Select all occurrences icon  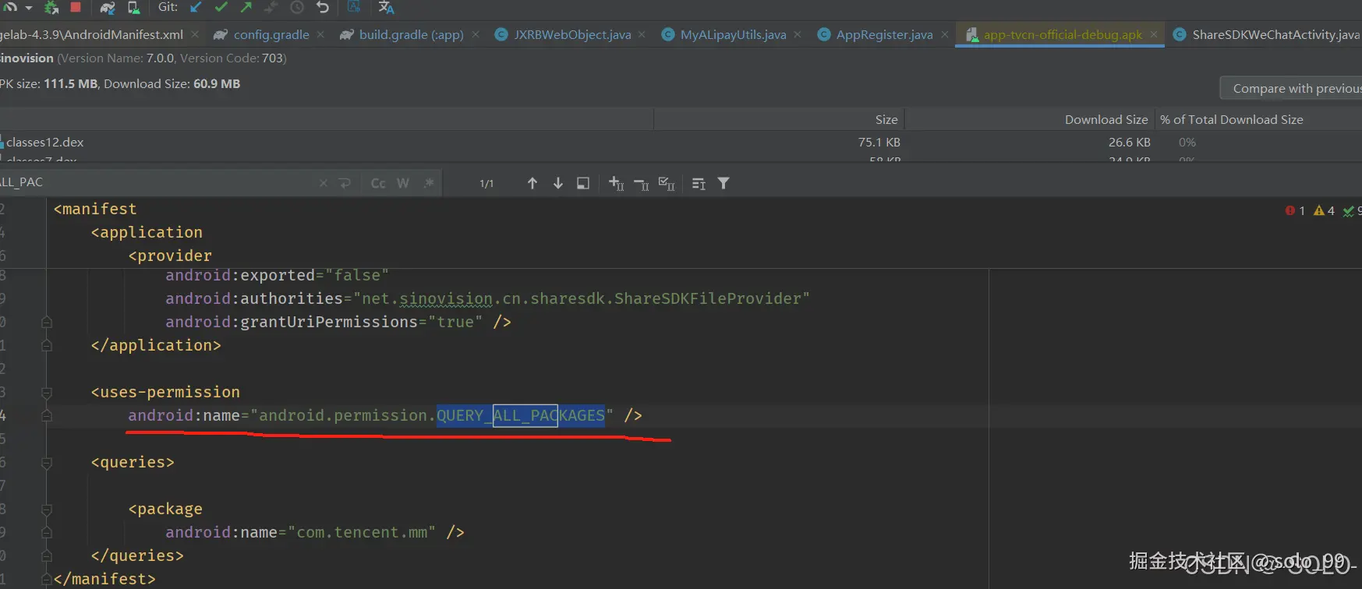667,183
